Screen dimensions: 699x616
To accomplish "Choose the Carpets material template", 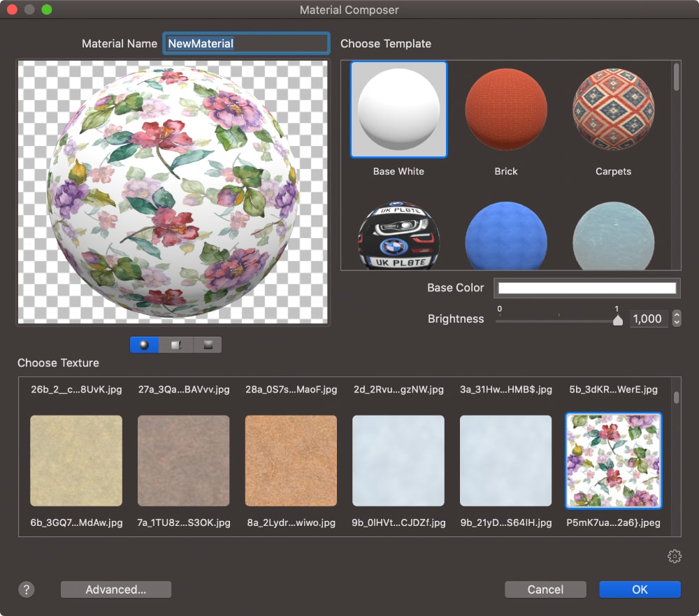I will 613,109.
